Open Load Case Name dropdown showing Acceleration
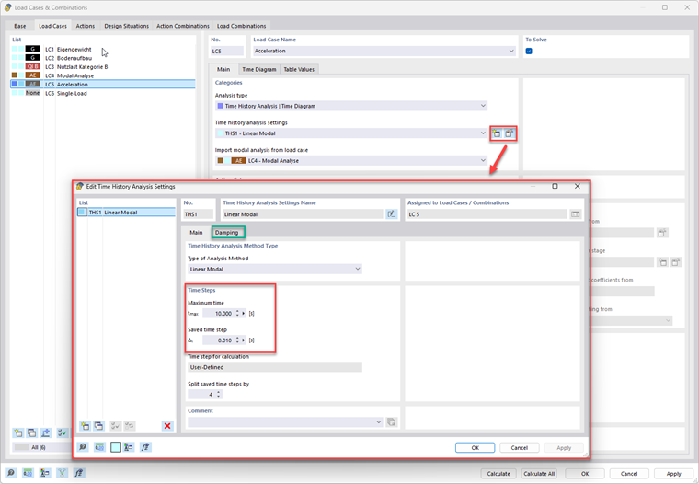Viewport: 699px width, 484px height. coord(511,51)
